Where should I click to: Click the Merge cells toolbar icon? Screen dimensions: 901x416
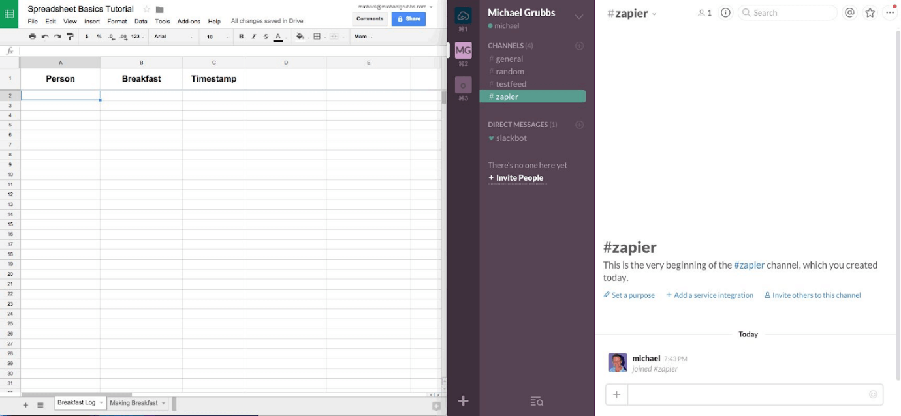(336, 37)
